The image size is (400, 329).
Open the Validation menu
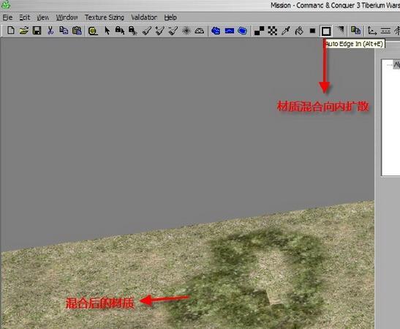(144, 18)
